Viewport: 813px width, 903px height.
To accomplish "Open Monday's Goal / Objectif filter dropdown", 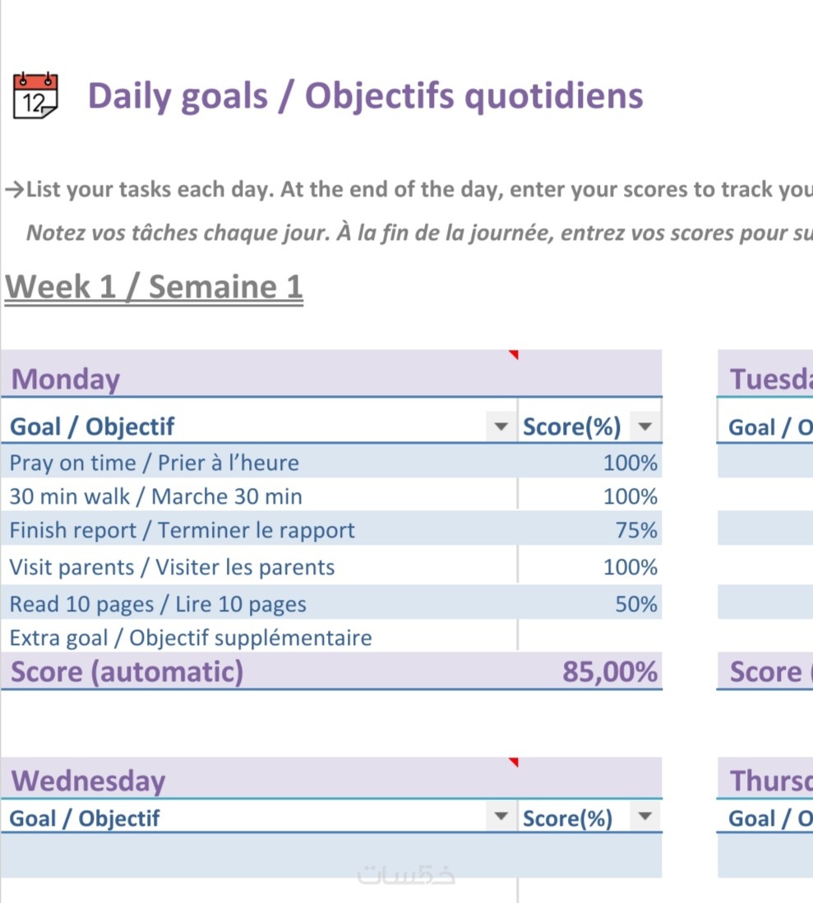I will tap(500, 426).
